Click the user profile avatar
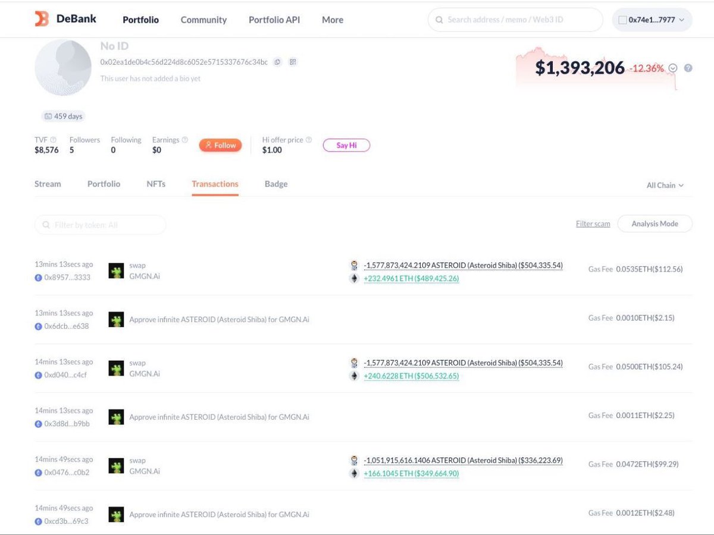 (x=62, y=68)
